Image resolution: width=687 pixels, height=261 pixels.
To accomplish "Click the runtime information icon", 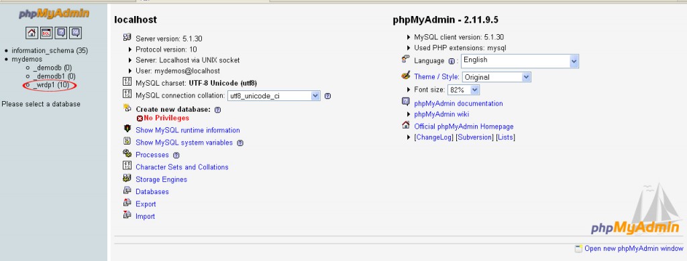I will (x=127, y=128).
